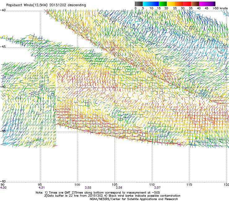The image size is (229, 201).
Task: Click the purple '2:58' overpass time
Action: tap(119, 188)
